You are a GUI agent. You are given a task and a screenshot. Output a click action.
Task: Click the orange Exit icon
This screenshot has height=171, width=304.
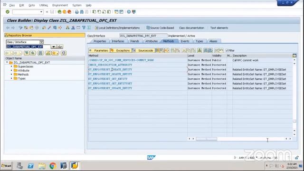click(65, 12)
